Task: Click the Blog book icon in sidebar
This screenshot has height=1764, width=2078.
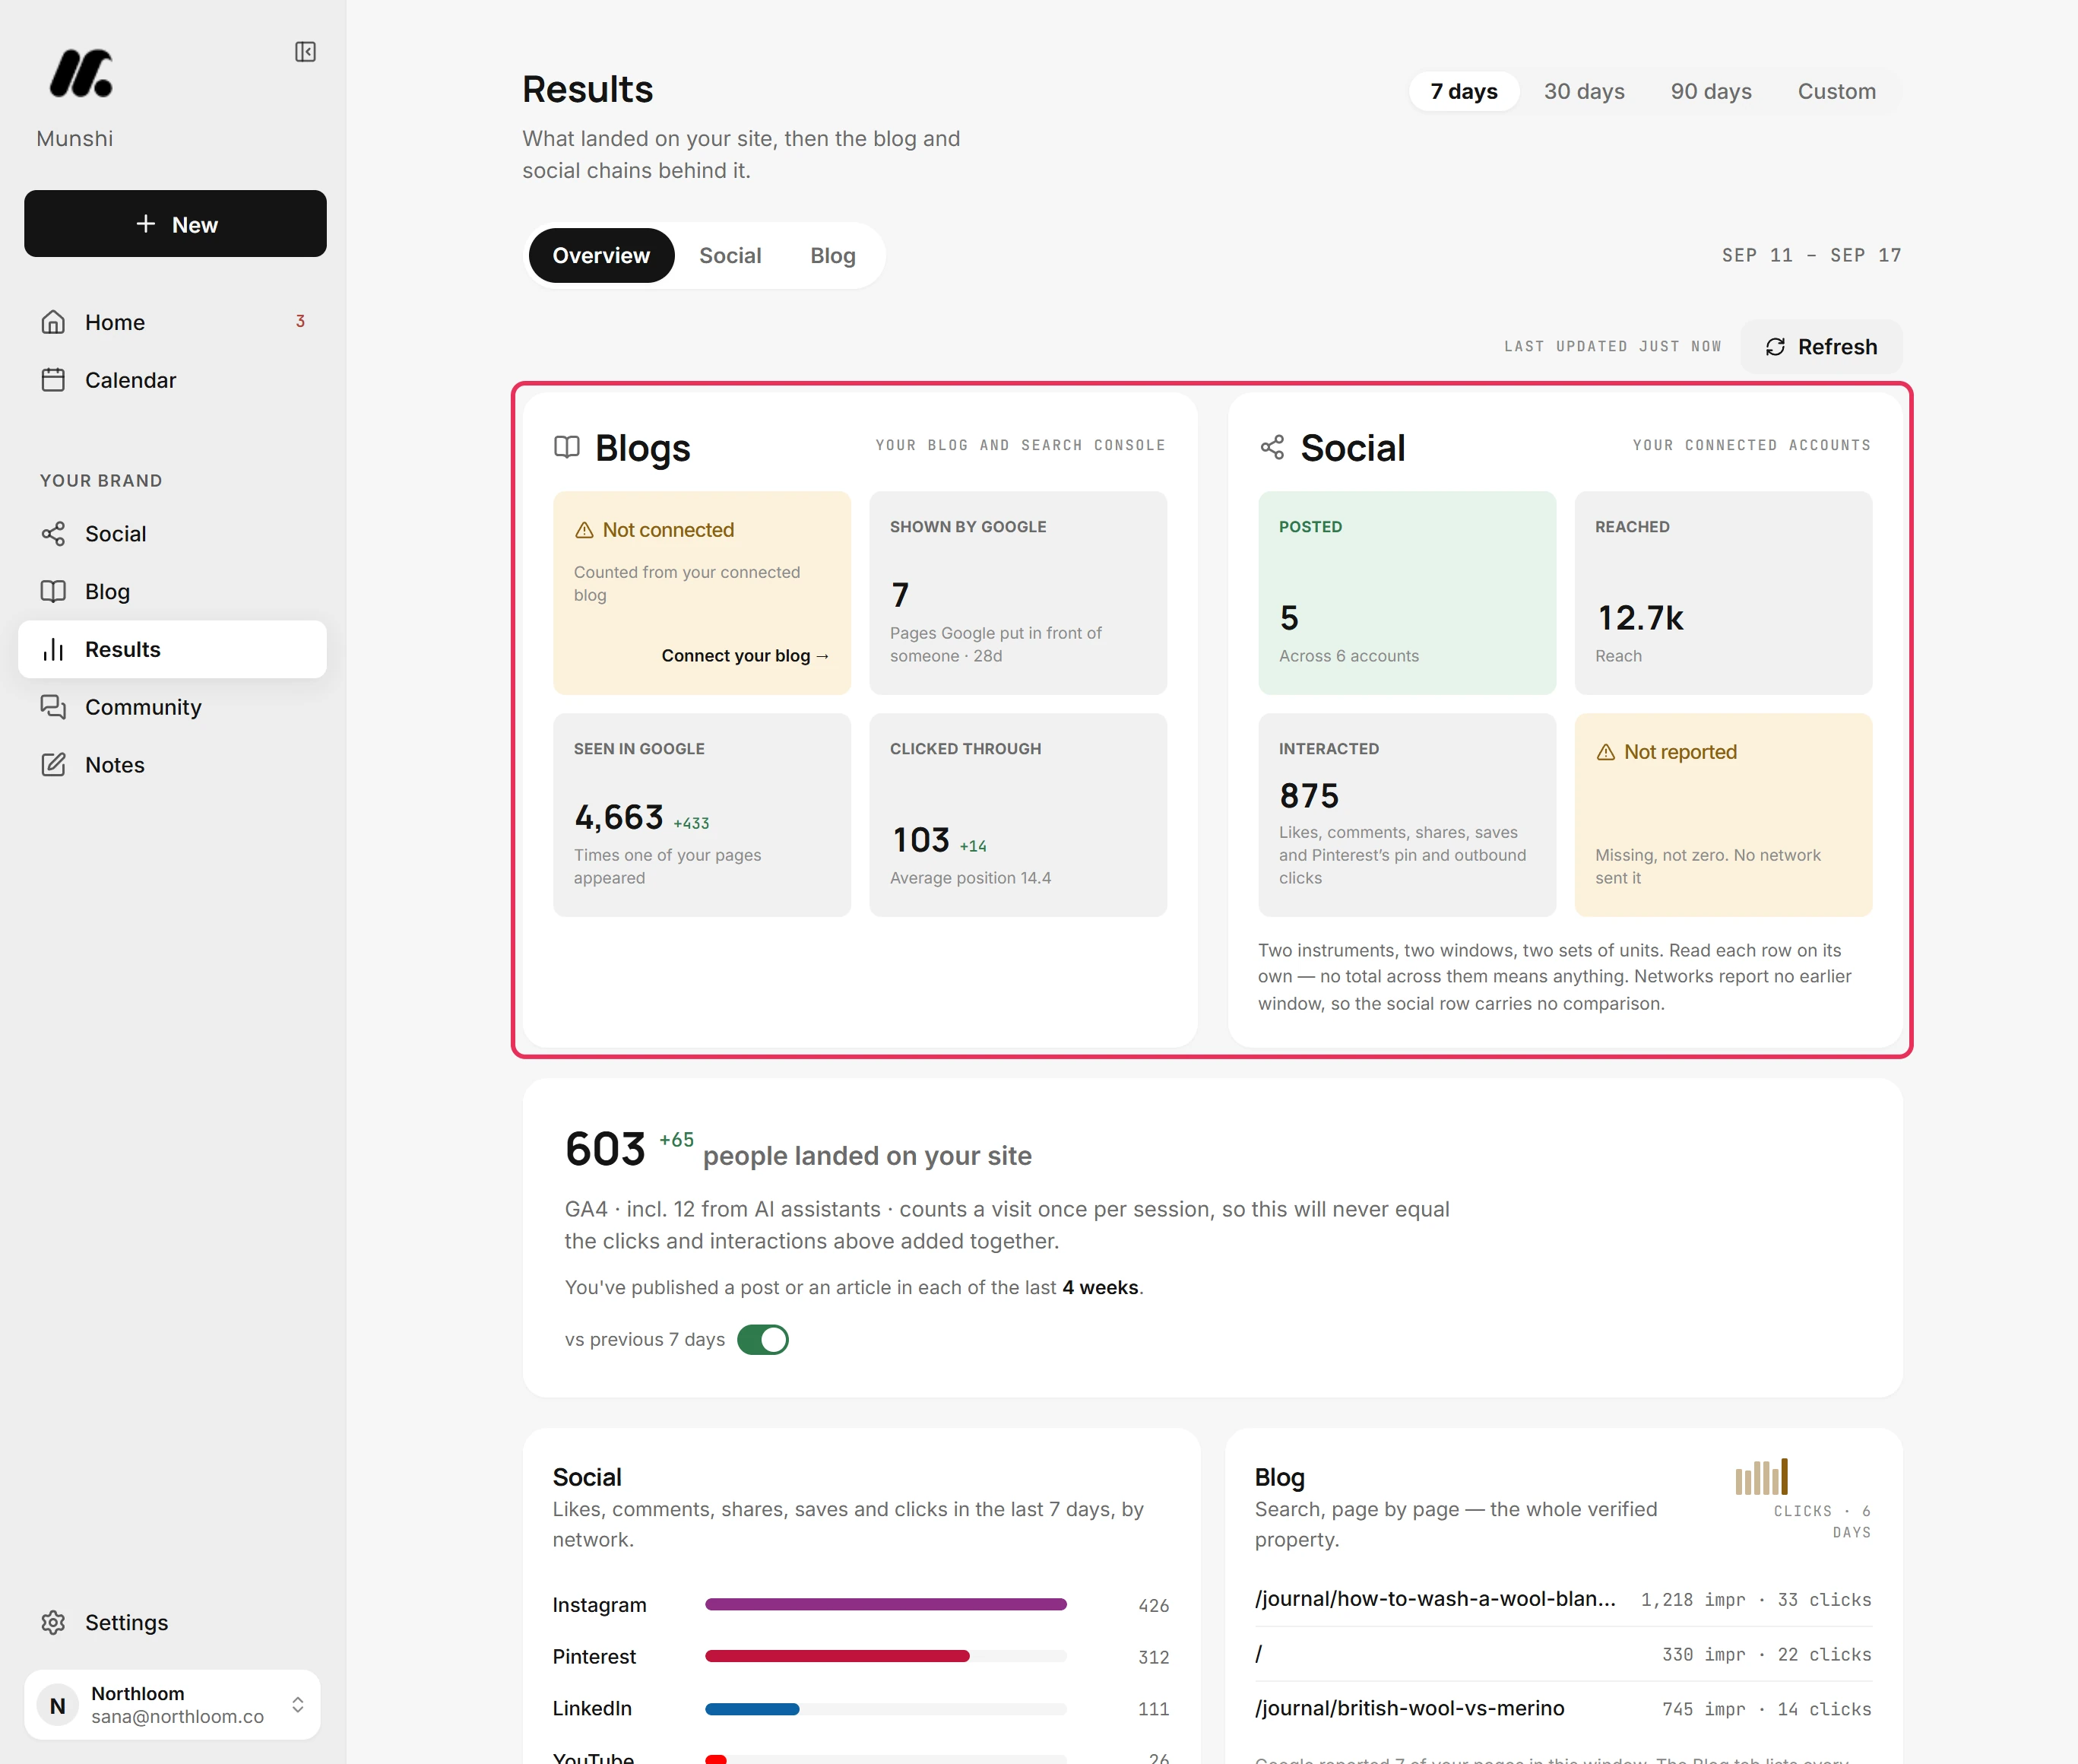Action: [x=53, y=592]
